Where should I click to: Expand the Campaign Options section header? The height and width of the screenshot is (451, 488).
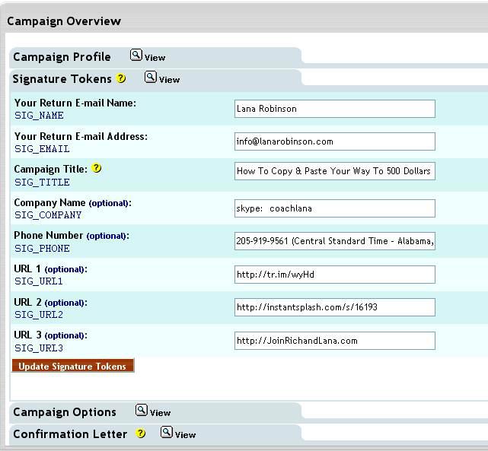coord(65,412)
